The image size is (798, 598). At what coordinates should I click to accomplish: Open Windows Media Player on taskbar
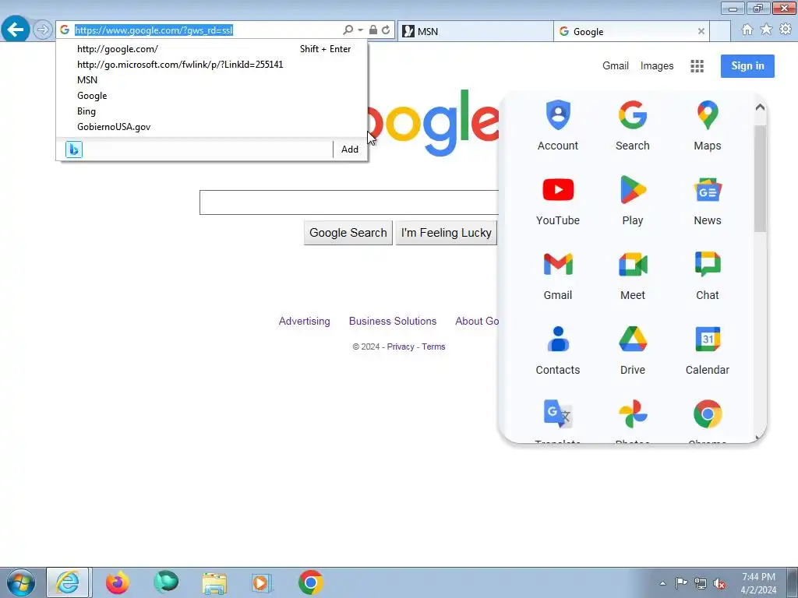pyautogui.click(x=262, y=582)
